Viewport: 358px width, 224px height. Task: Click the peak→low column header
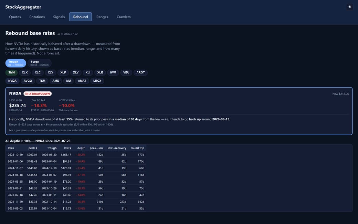click(96, 148)
